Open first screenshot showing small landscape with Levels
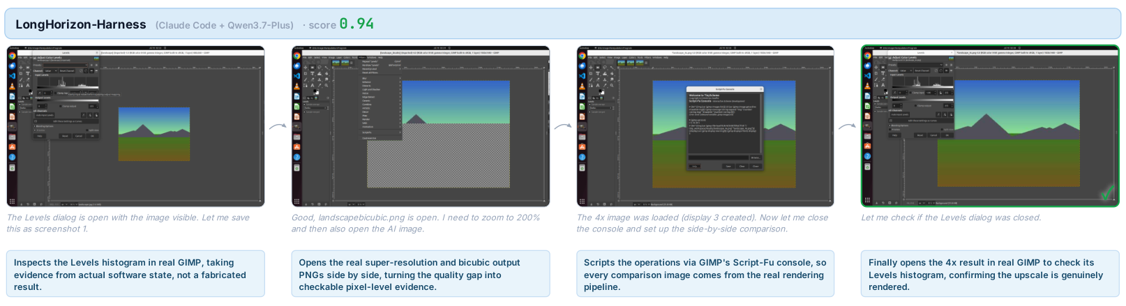1126x306 pixels. click(135, 126)
